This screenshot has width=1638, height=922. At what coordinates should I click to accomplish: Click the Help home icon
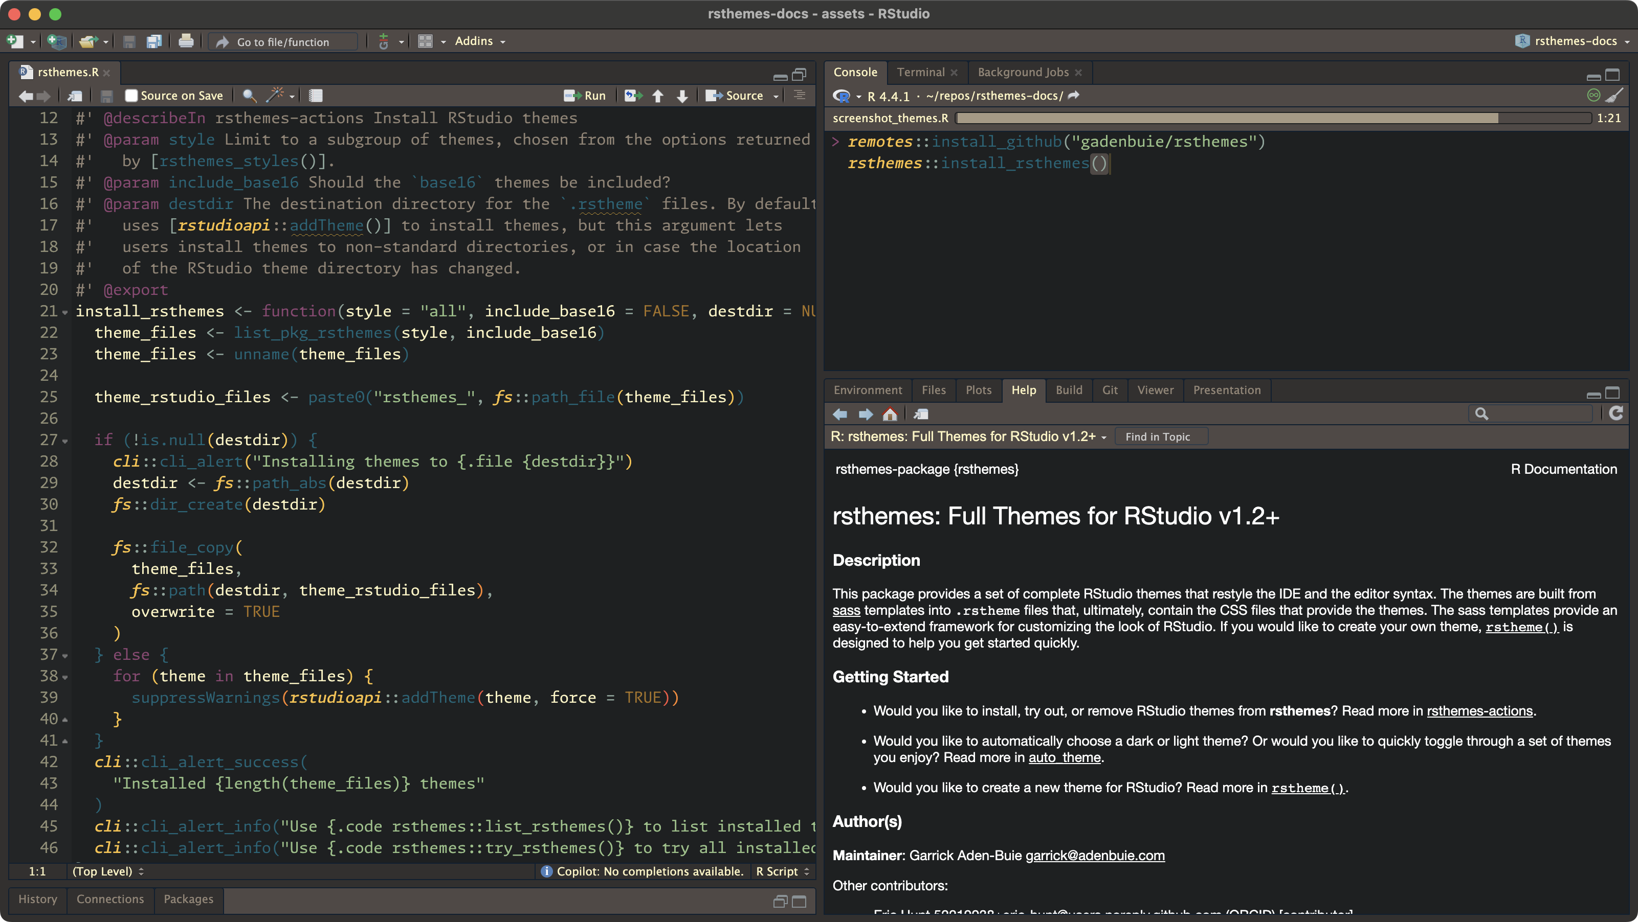pyautogui.click(x=890, y=414)
